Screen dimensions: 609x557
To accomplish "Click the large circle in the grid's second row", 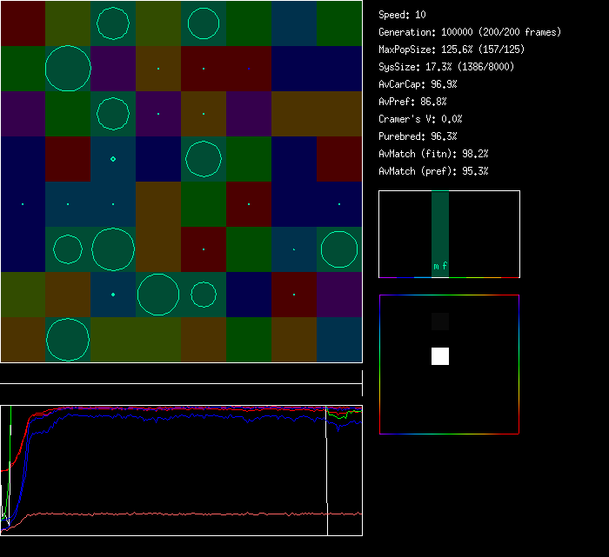I will 68,69.
